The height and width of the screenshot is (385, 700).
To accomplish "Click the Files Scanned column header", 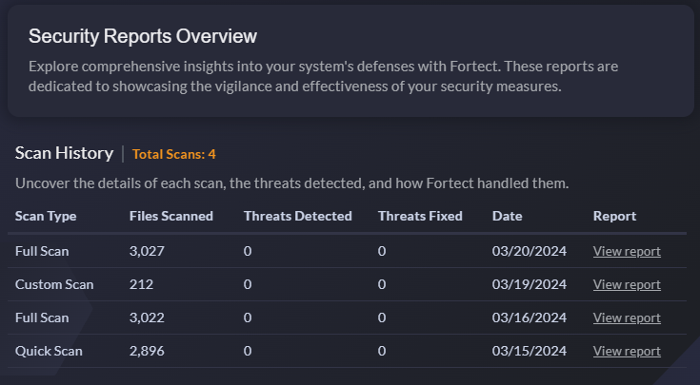I will point(171,216).
